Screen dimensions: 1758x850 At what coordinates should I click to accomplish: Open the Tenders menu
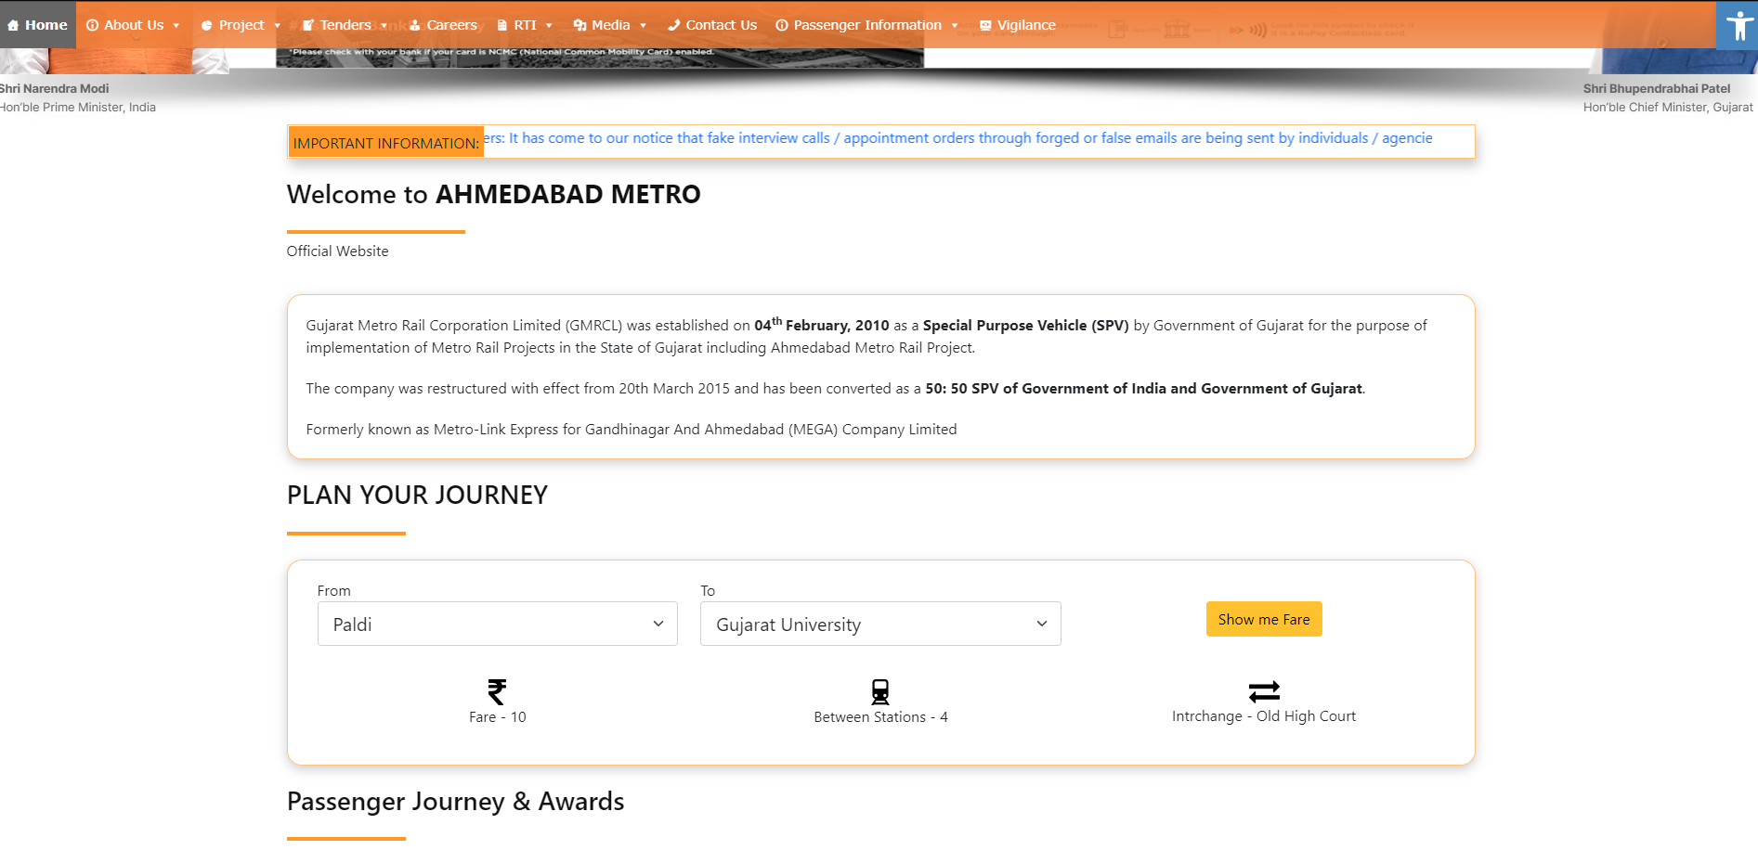(x=345, y=25)
